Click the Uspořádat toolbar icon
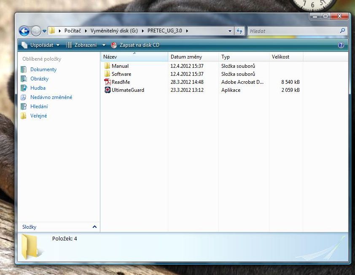This screenshot has height=275, width=355. tap(24, 45)
